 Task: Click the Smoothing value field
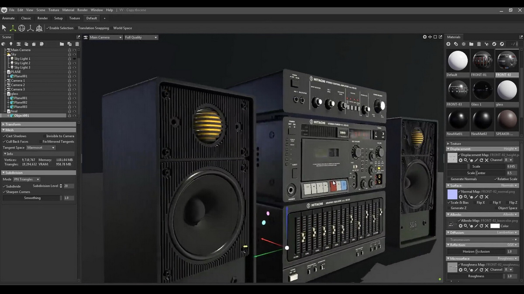[69, 198]
